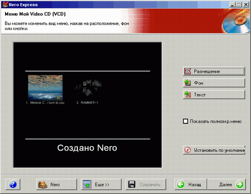Expand more options with Еще >>

point(101,184)
